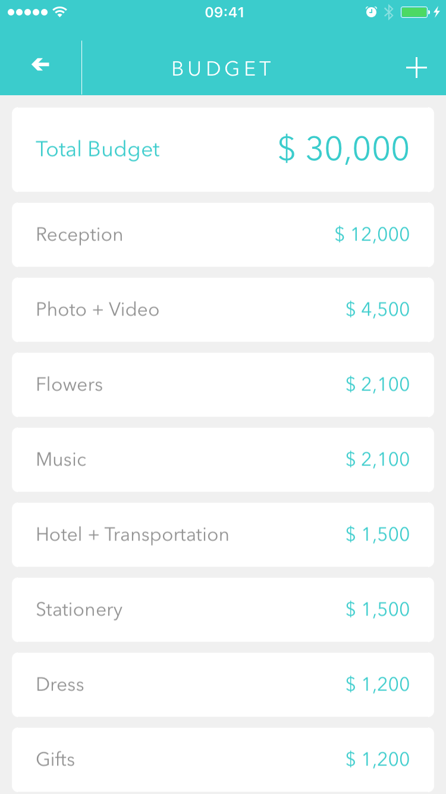Image resolution: width=446 pixels, height=794 pixels.
Task: Tap the BUDGET header title
Action: tap(222, 68)
